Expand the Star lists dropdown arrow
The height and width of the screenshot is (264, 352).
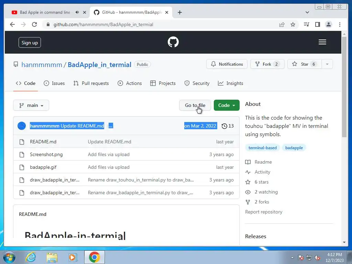coord(327,64)
